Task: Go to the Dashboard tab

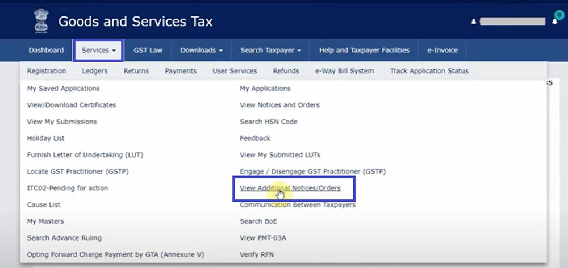Action: pyautogui.click(x=46, y=50)
